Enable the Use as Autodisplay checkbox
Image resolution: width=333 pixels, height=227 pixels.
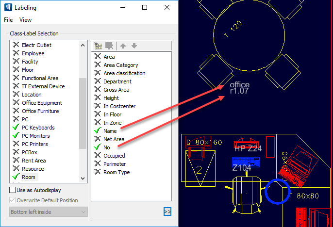[x=12, y=190]
